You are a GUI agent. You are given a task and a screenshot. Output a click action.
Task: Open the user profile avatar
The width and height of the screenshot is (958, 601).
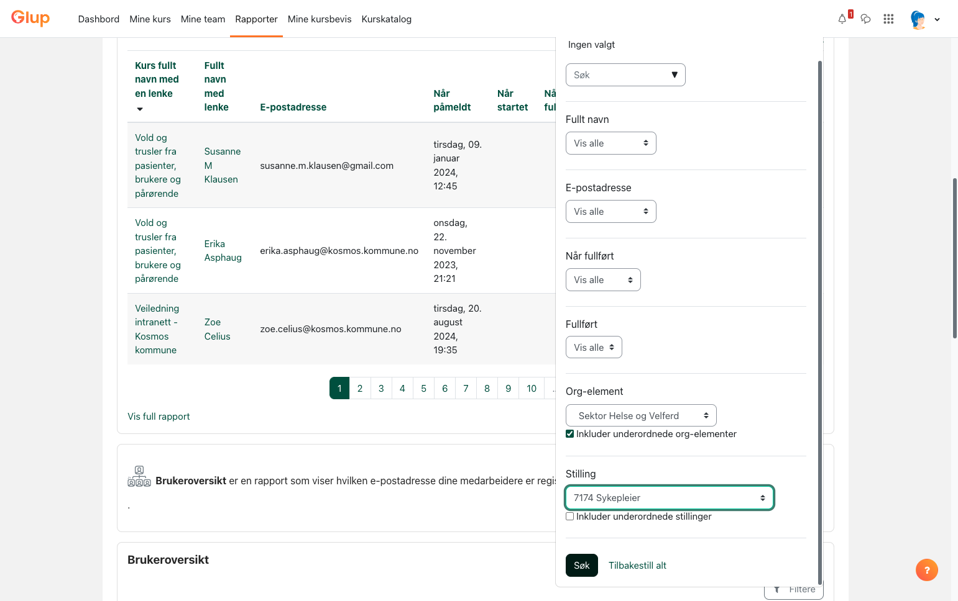click(x=918, y=19)
